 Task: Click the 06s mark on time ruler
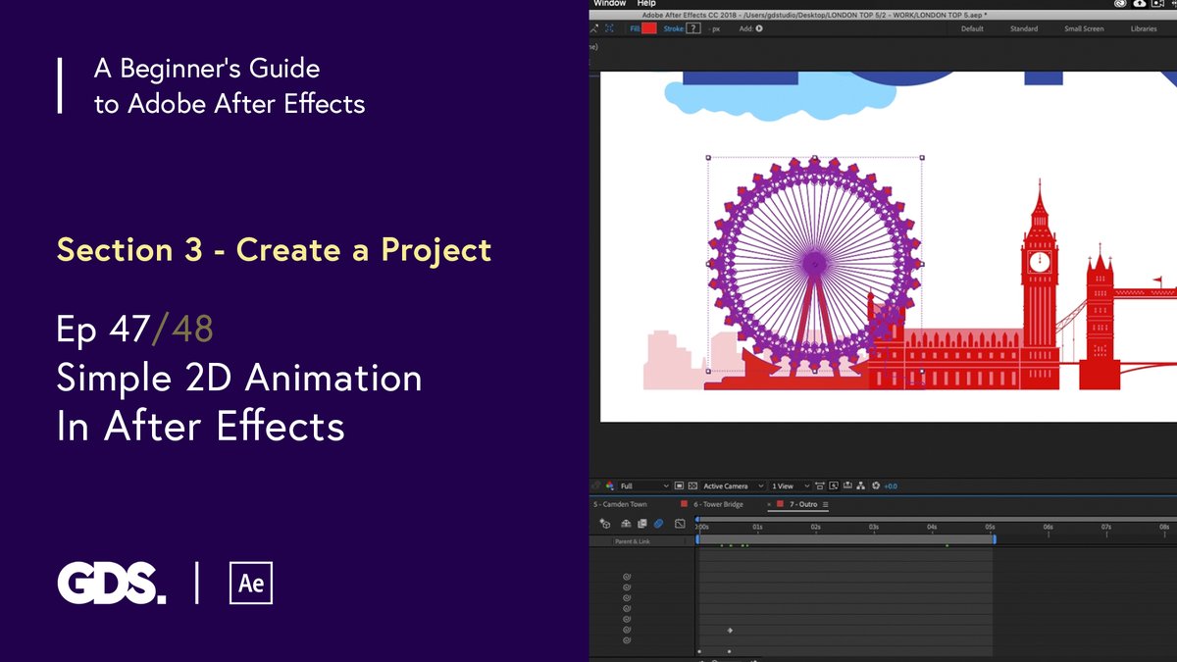pyautogui.click(x=1048, y=528)
